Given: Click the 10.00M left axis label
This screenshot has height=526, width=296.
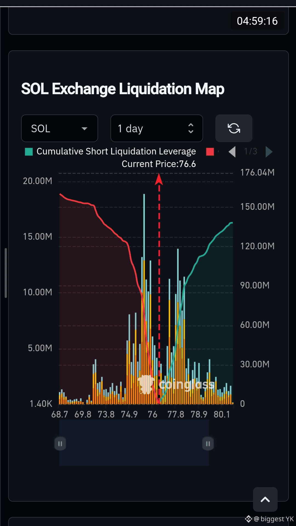Looking at the screenshot, I should 38,292.
